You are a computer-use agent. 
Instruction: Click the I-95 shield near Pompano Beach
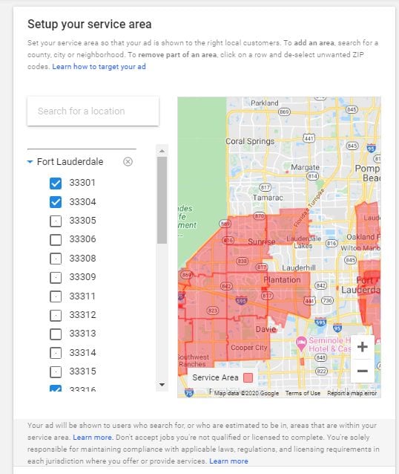(x=371, y=148)
